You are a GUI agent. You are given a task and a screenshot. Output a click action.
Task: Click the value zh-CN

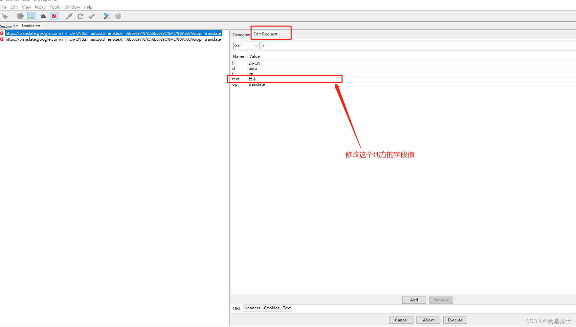click(255, 63)
